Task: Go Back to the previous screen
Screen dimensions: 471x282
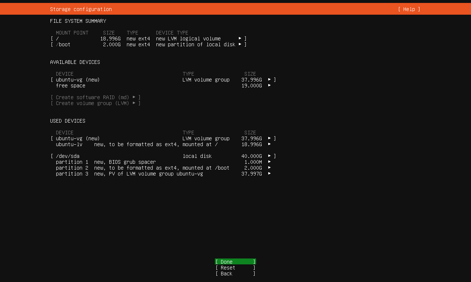Action: [235, 274]
